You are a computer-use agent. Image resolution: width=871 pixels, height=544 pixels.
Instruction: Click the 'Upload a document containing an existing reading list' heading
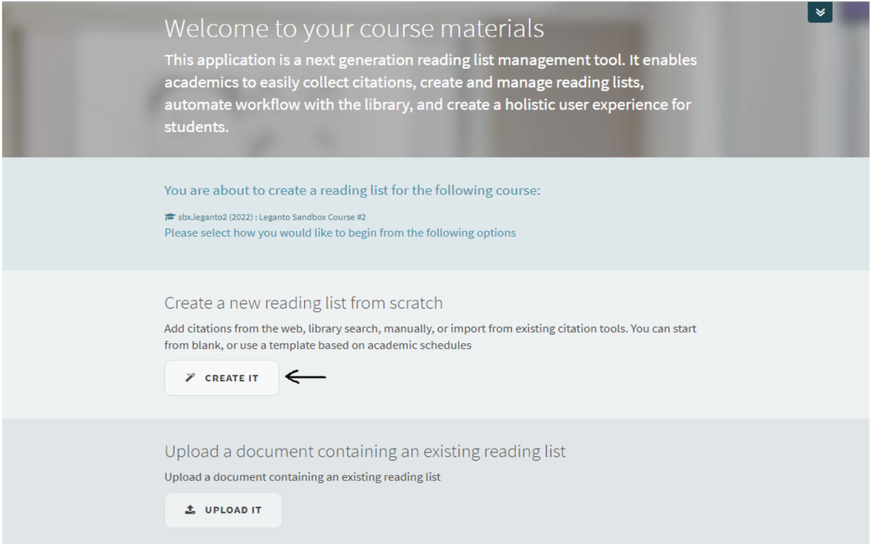pyautogui.click(x=366, y=451)
